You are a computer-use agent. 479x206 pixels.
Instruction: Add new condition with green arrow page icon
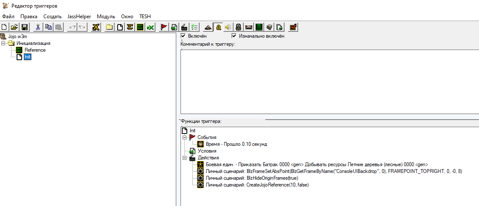pos(174,27)
